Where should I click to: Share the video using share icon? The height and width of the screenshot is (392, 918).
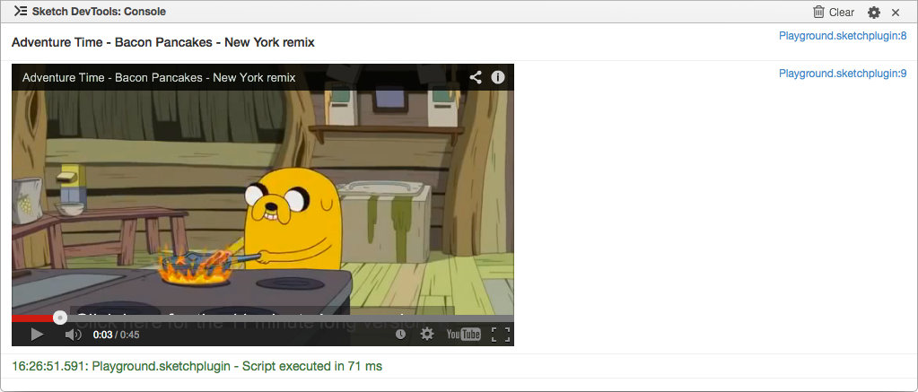tap(476, 77)
